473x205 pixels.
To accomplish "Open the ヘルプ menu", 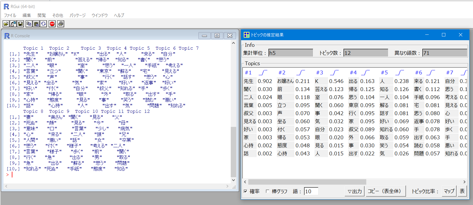I will pyautogui.click(x=119, y=15).
